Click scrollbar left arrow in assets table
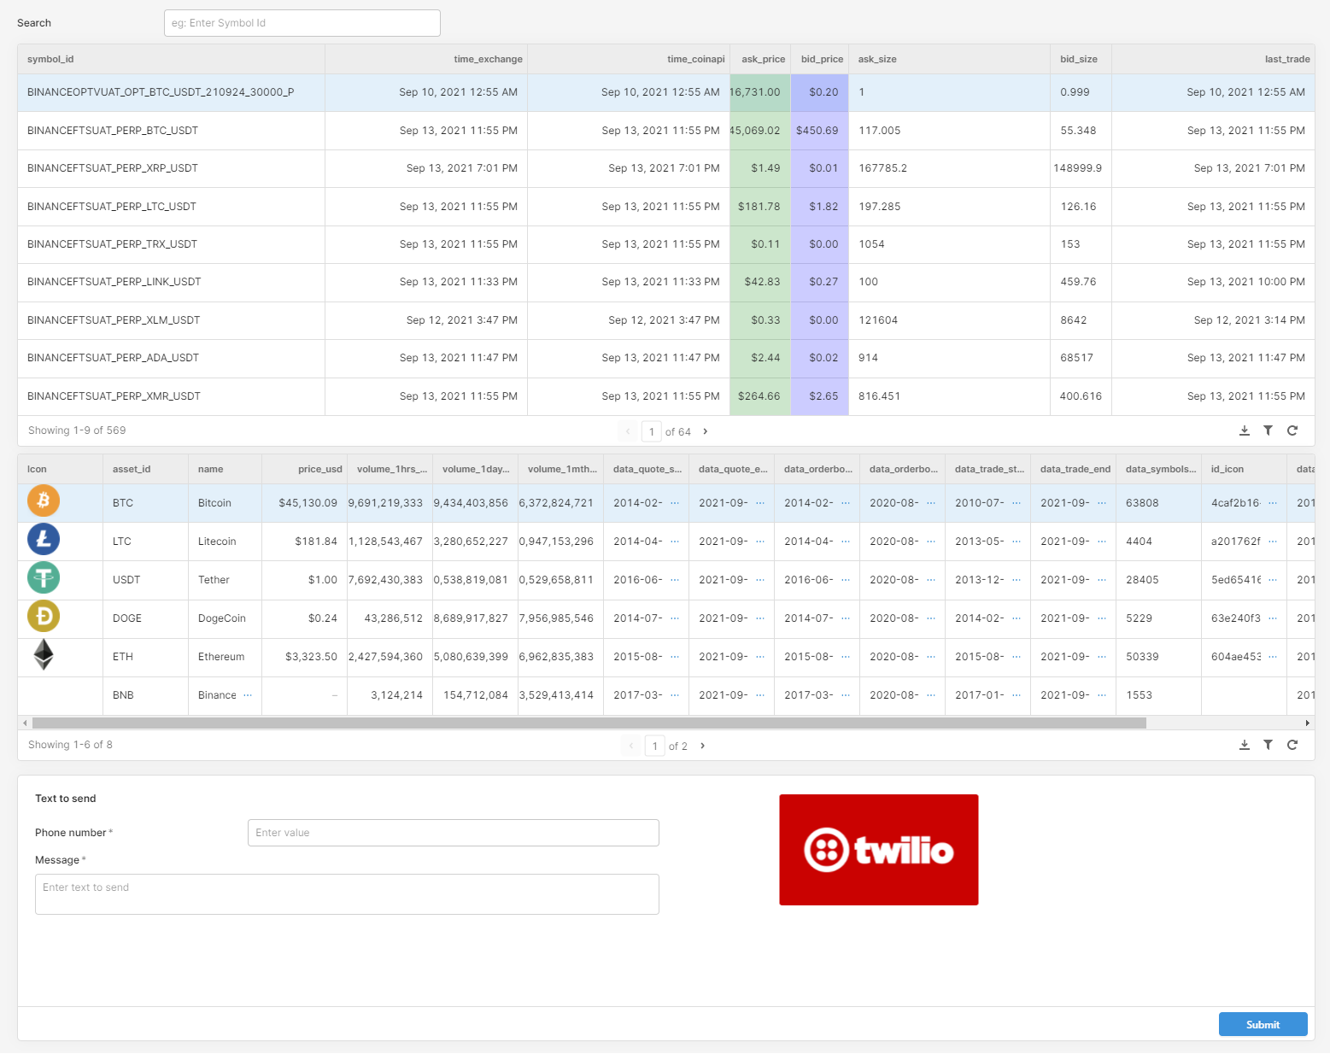The width and height of the screenshot is (1330, 1054). pyautogui.click(x=25, y=723)
